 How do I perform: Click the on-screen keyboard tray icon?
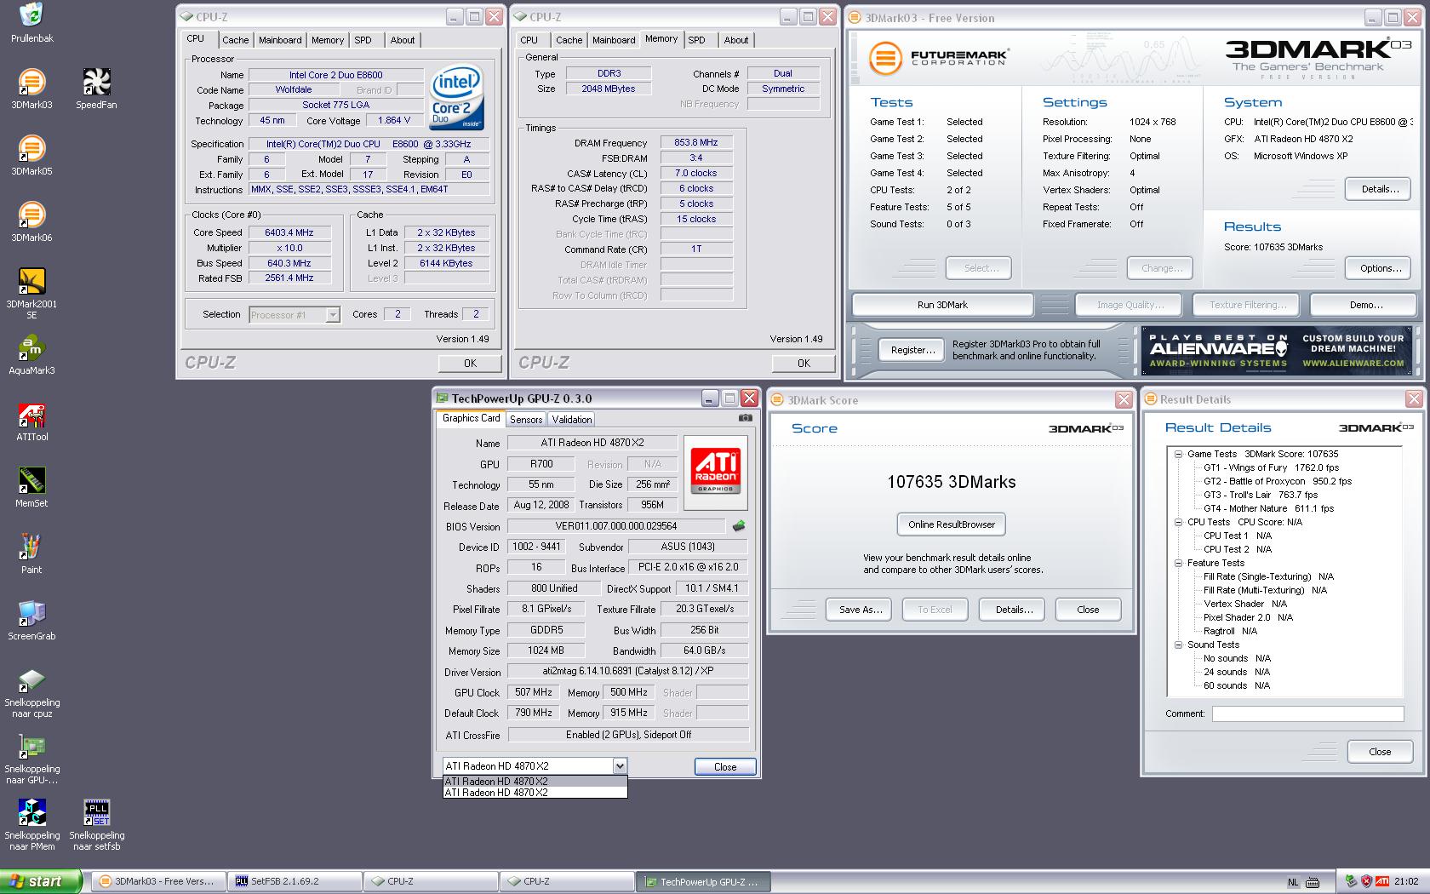[x=1313, y=882]
